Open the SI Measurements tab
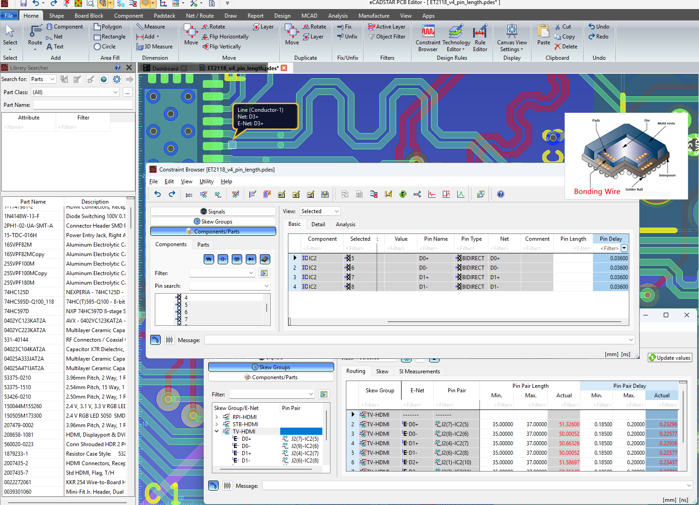The width and height of the screenshot is (699, 505). [419, 372]
